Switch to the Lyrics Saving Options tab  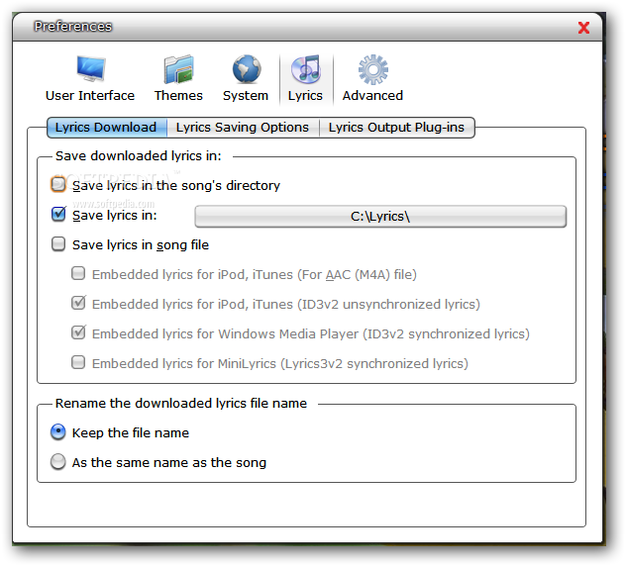point(243,128)
